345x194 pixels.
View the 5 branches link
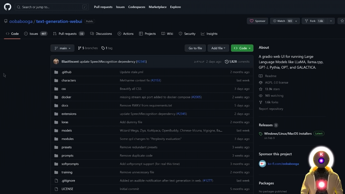pyautogui.click(x=88, y=48)
